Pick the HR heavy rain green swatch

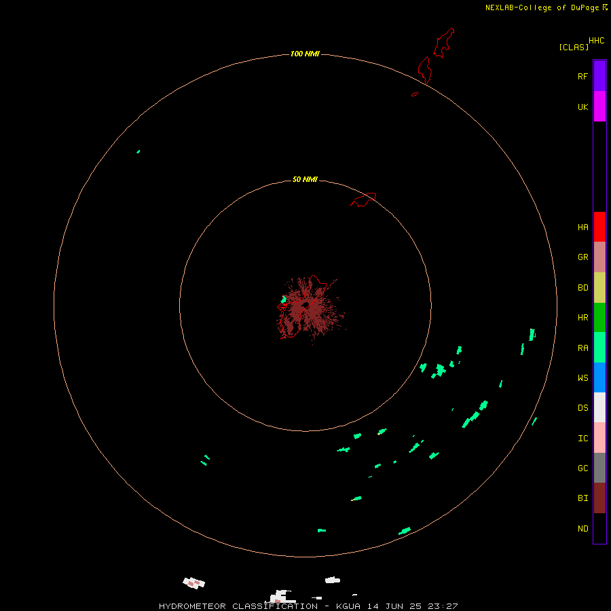pyautogui.click(x=599, y=318)
